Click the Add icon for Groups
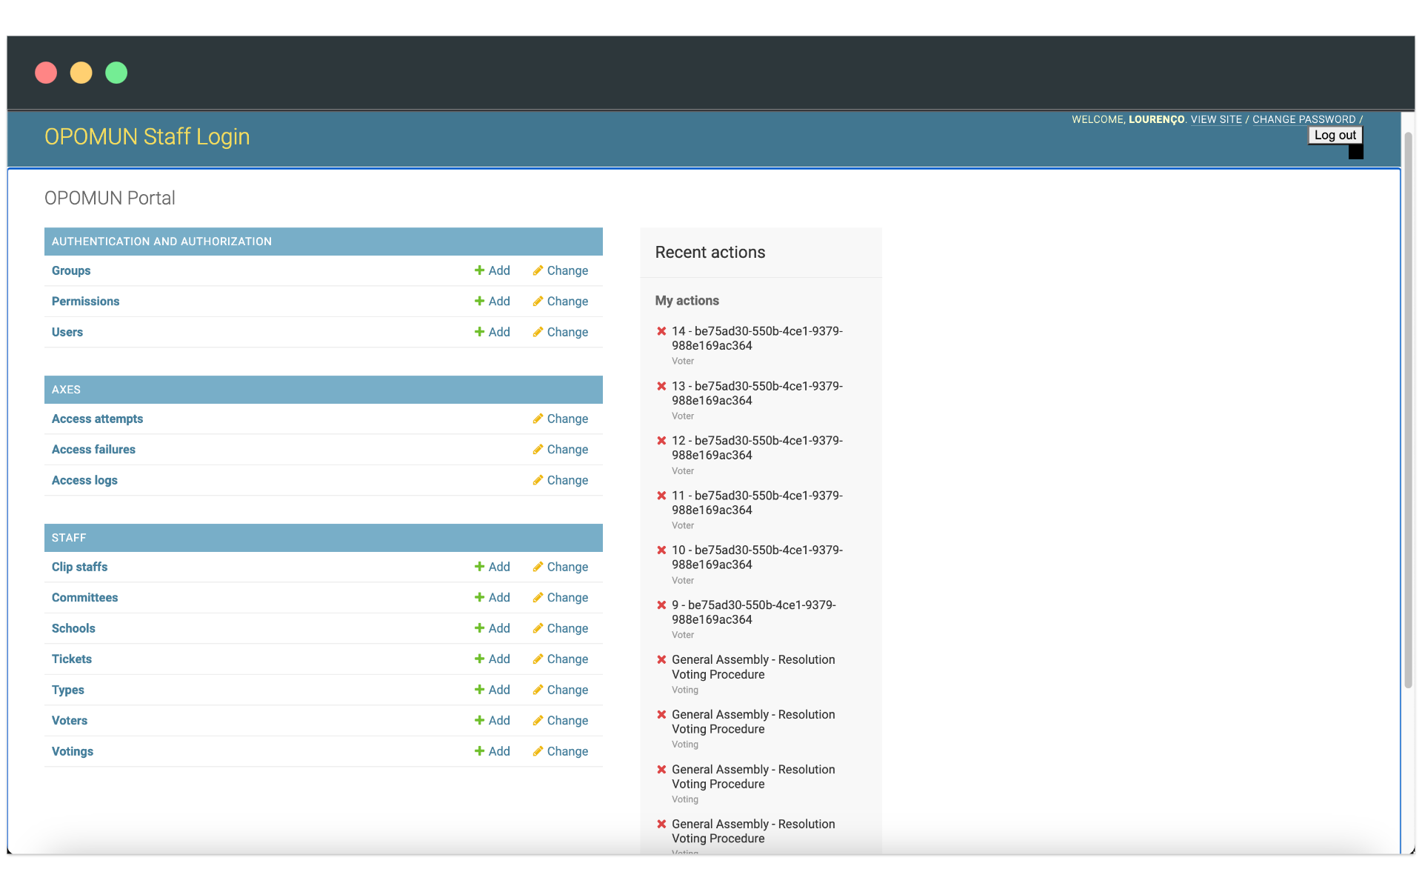 click(478, 270)
